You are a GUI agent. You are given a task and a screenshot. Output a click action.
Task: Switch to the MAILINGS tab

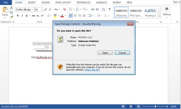(x=102, y=3)
